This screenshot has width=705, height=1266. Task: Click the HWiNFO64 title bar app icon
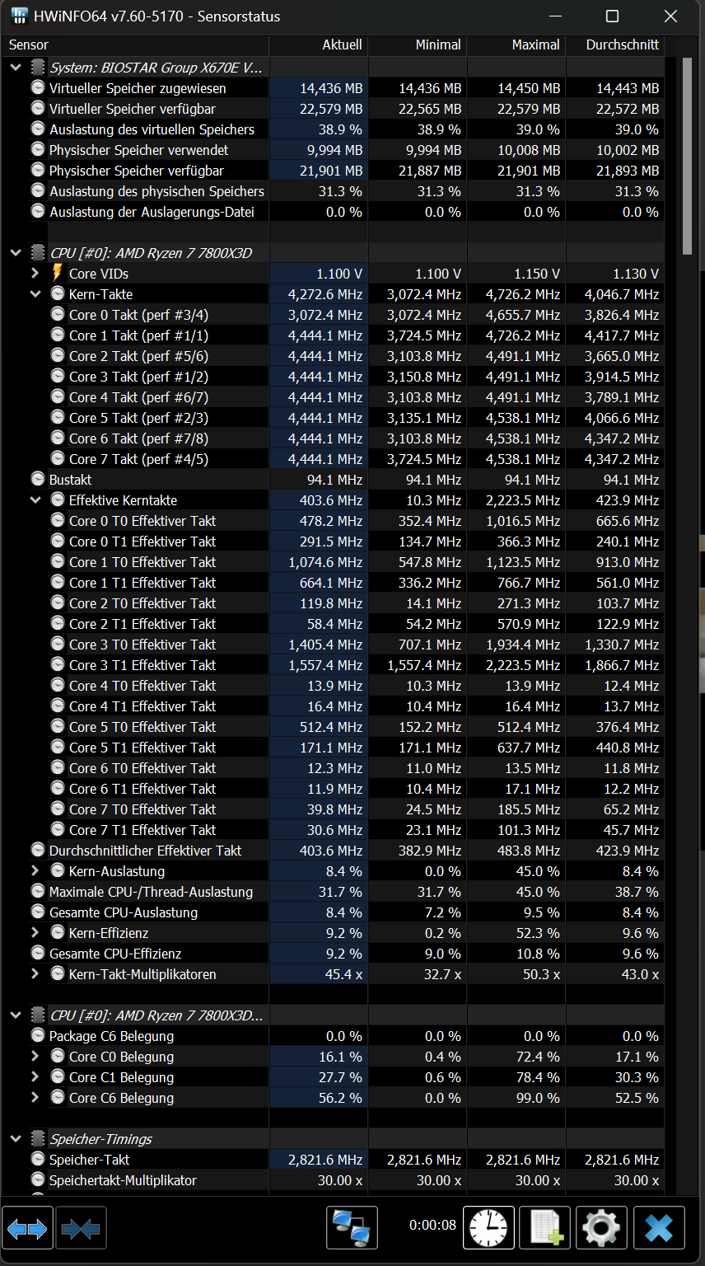[x=20, y=16]
